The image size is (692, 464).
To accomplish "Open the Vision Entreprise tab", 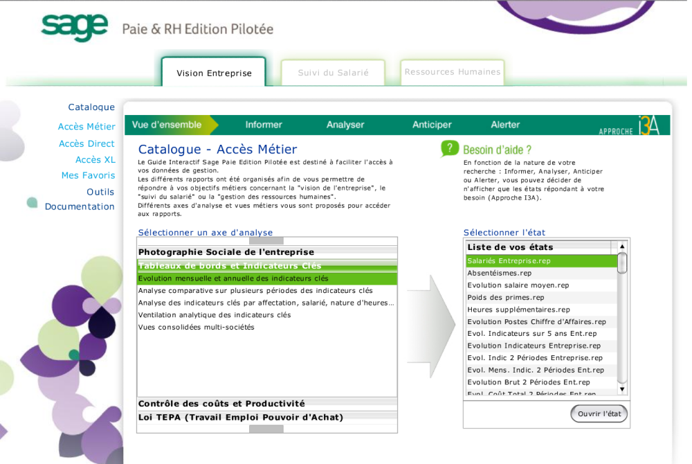I will 214,73.
